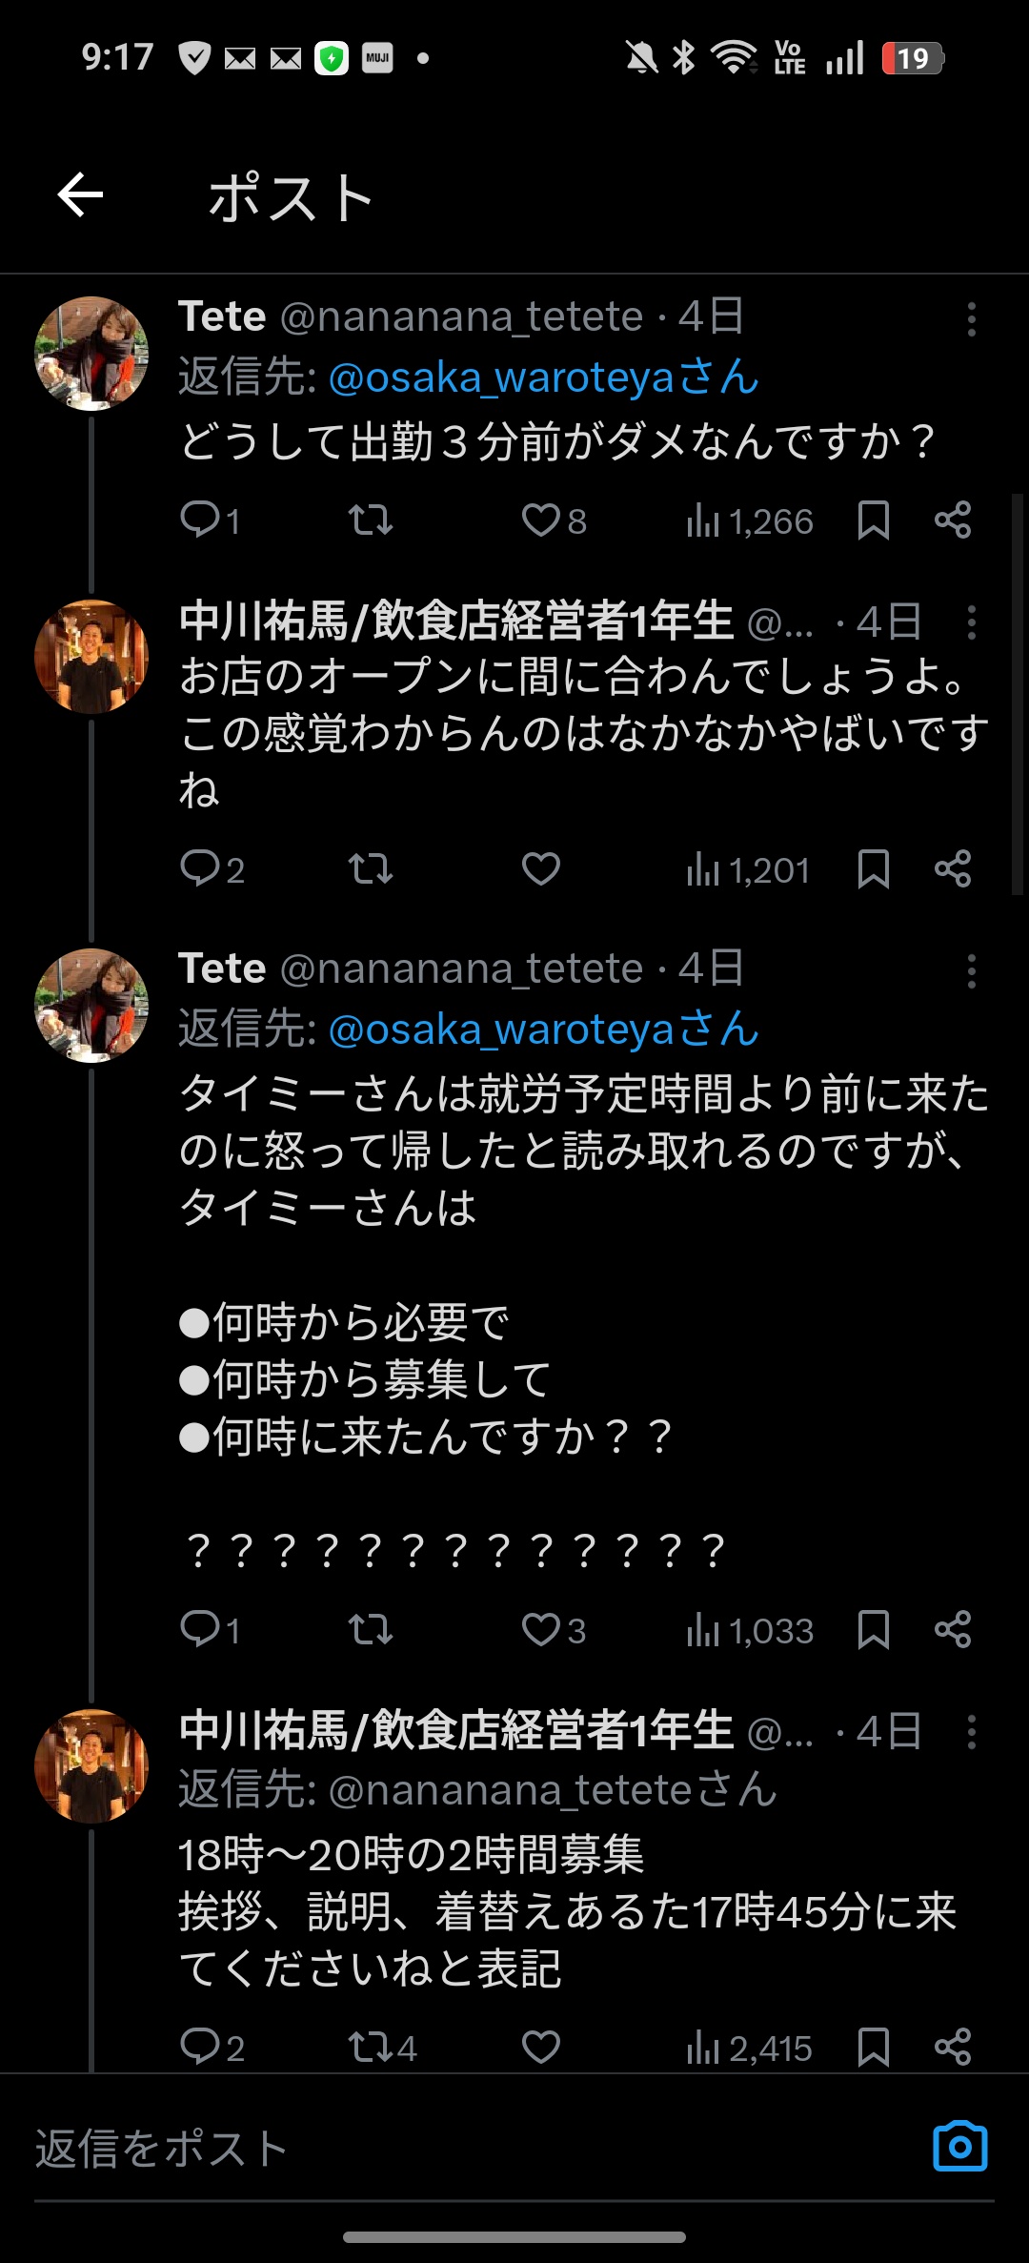This screenshot has height=2263, width=1029.
Task: Like Tete's first post with 8 likes
Action: click(541, 520)
